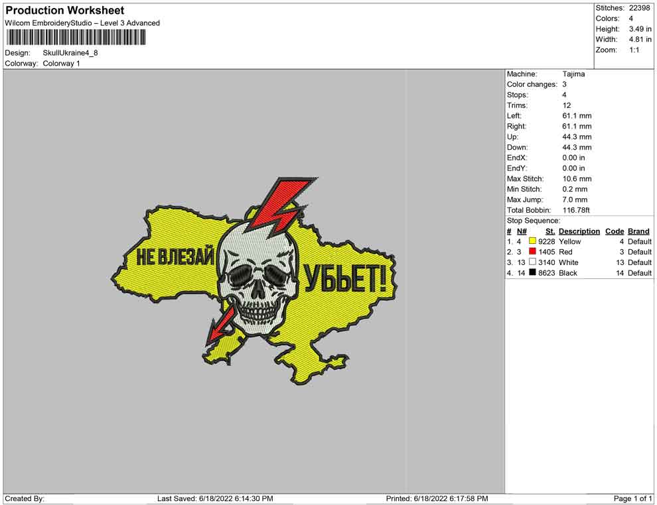The image size is (657, 505).
Task: Click the stitch count '22398'
Action: 639,8
